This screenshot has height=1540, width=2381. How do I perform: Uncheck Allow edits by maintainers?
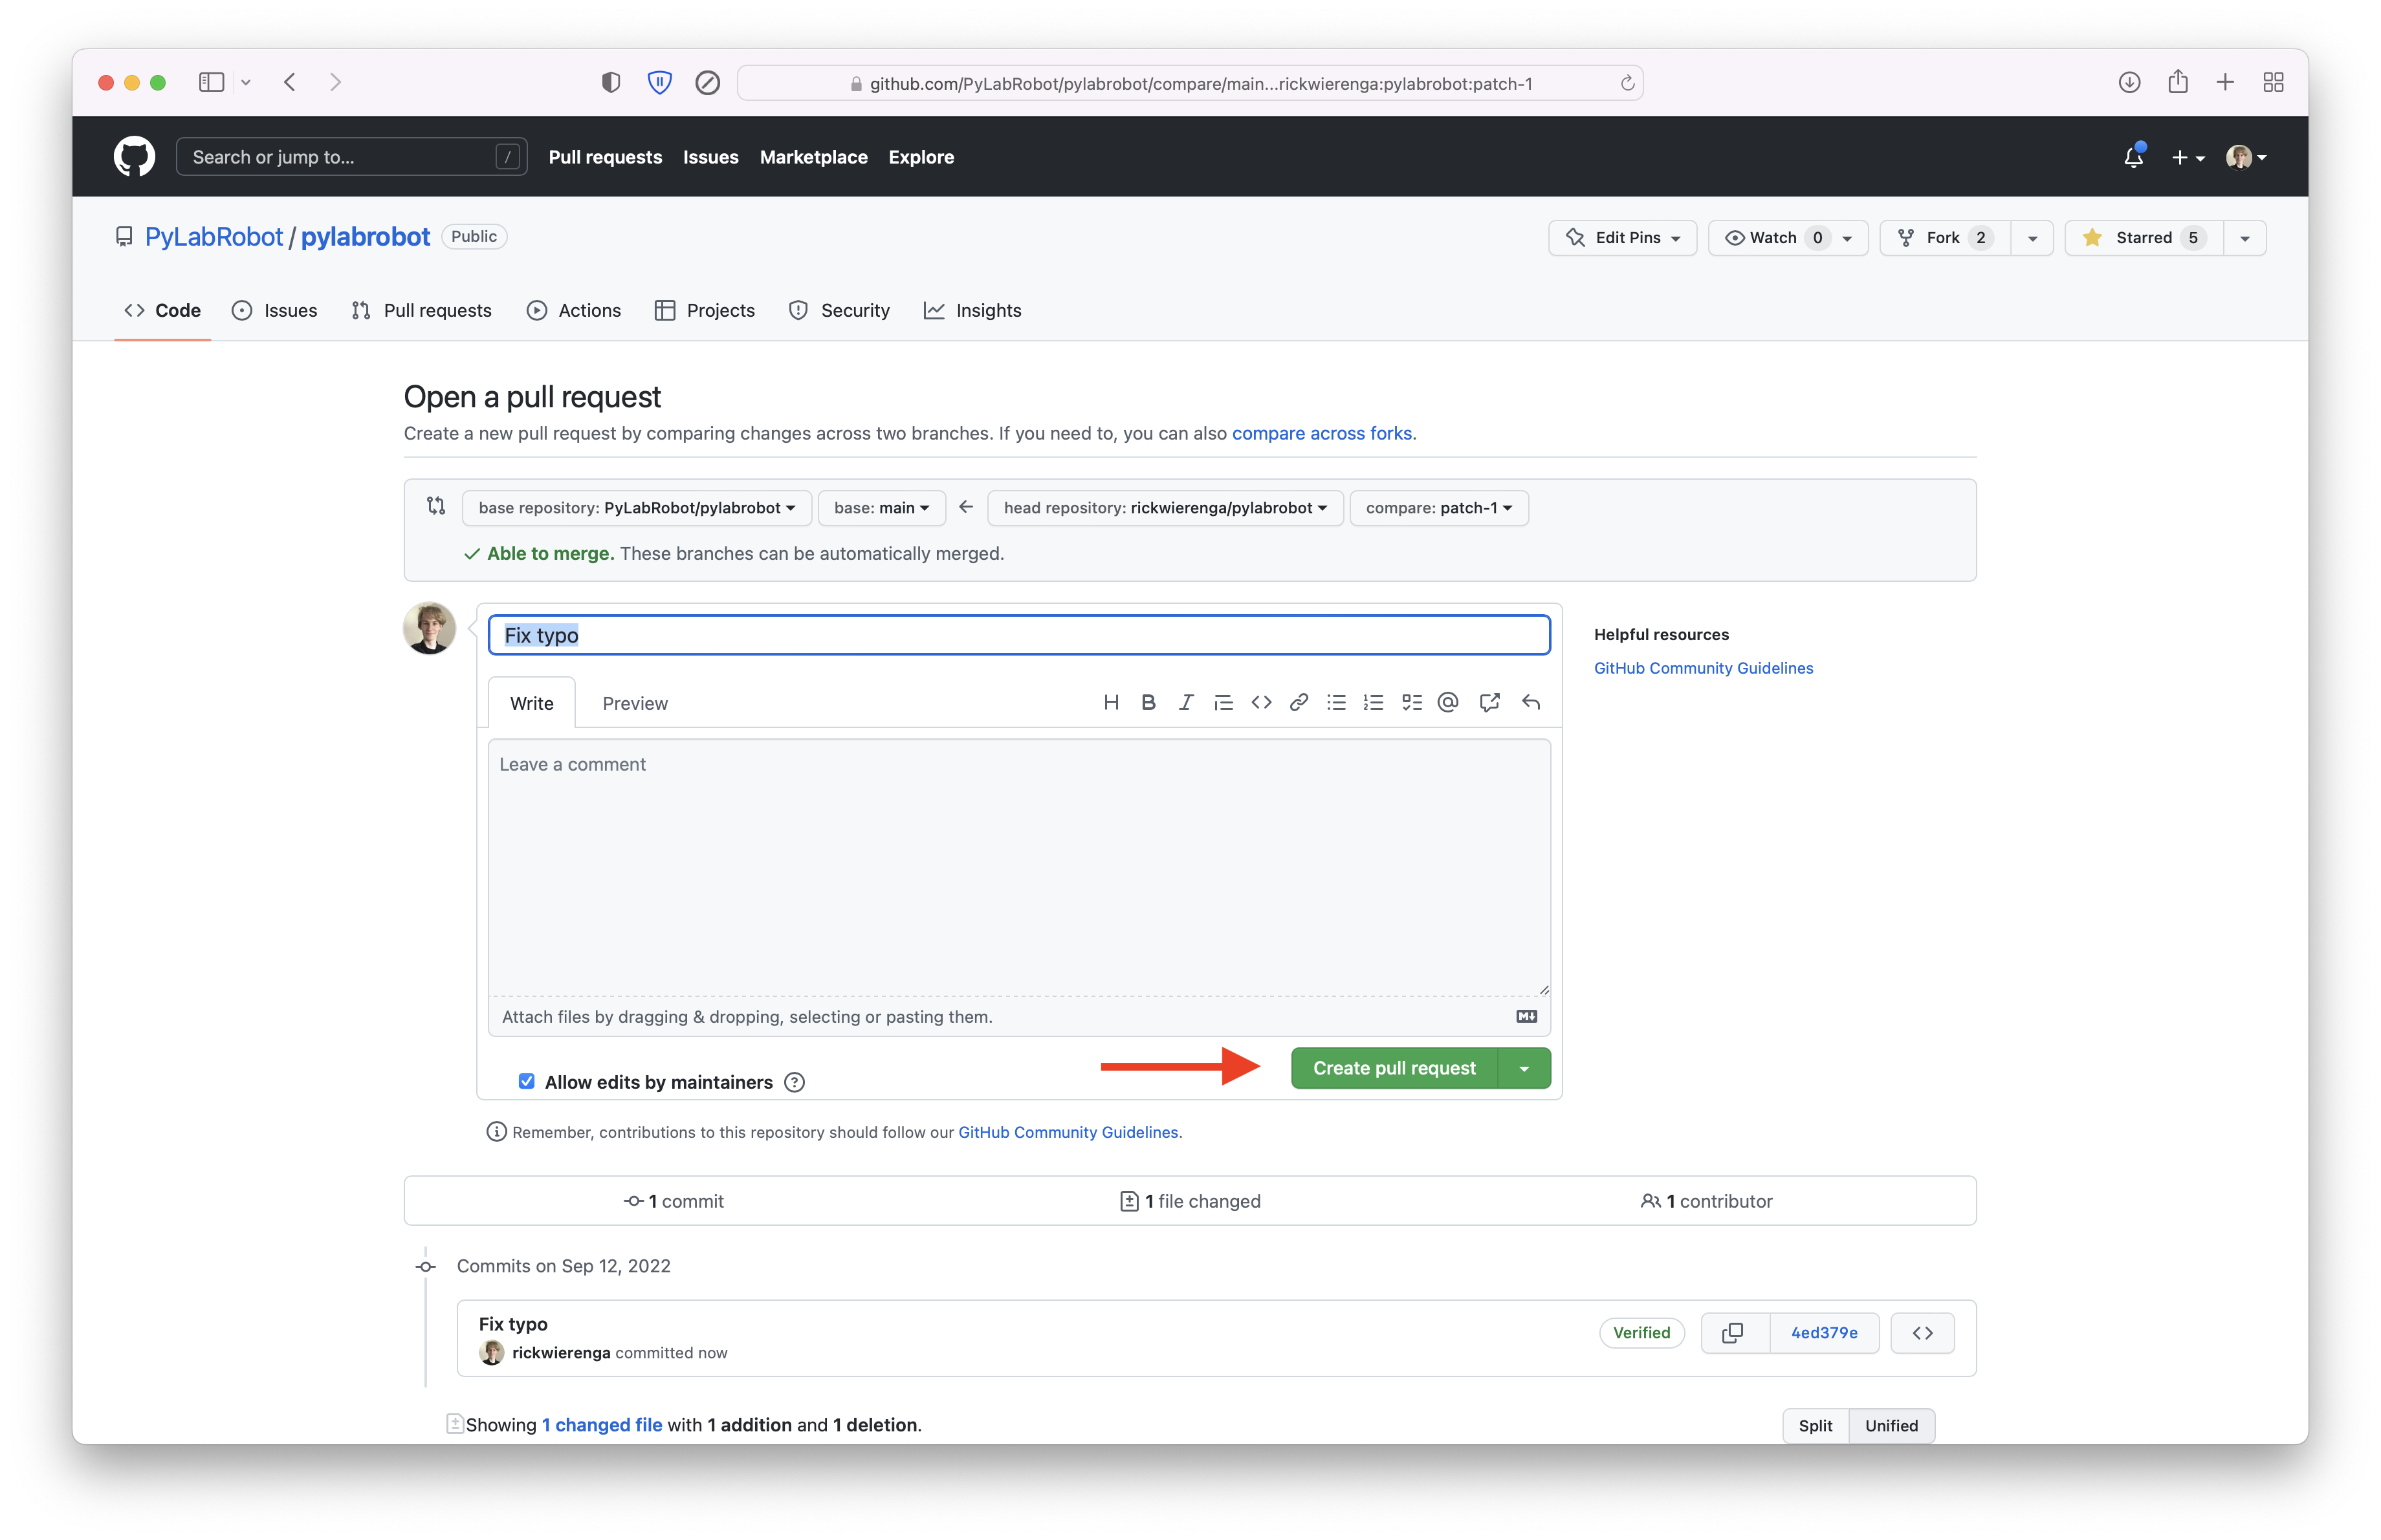coord(526,1082)
